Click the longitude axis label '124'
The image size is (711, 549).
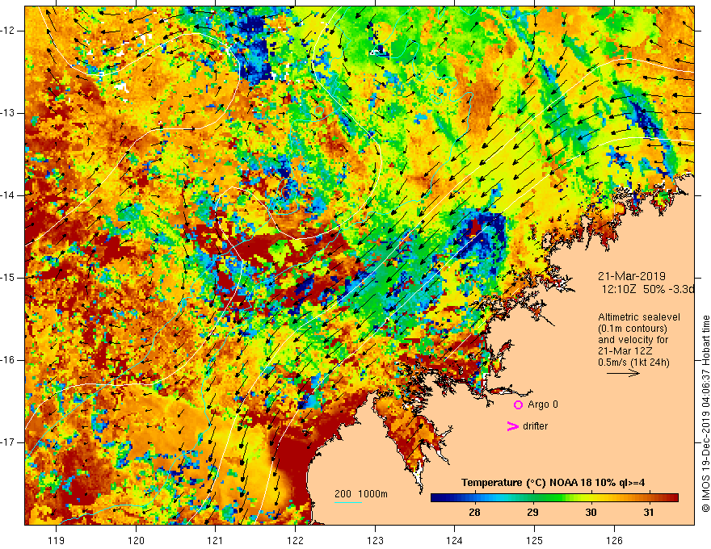click(x=454, y=540)
